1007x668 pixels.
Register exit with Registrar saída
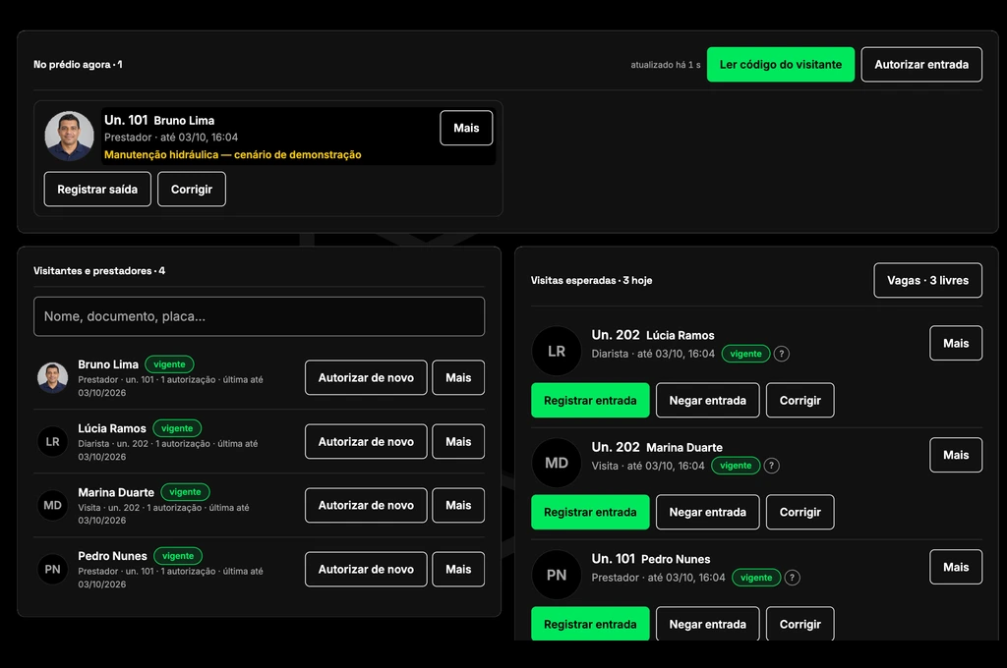pos(97,190)
